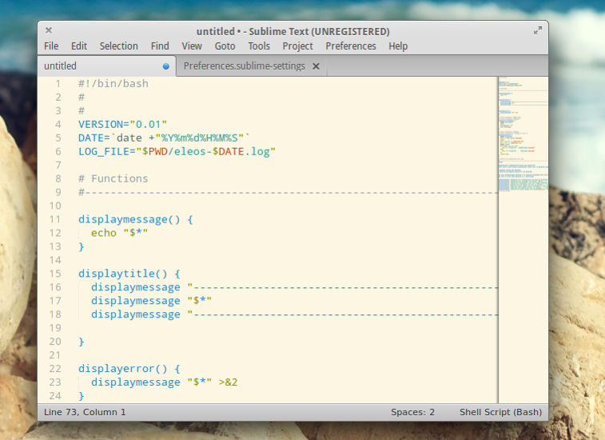The image size is (605, 440).
Task: Open the Preferences menu
Action: (351, 46)
